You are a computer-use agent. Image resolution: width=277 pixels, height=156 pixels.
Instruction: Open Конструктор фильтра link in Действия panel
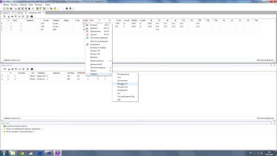[x=266, y=118]
